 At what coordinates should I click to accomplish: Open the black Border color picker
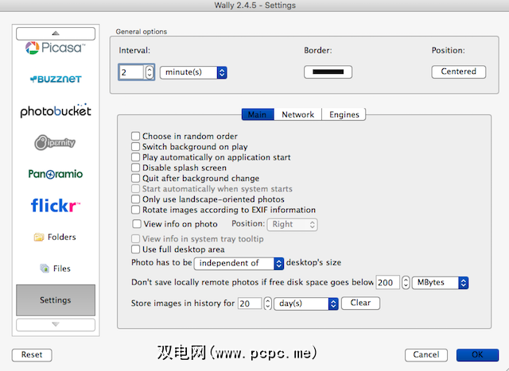click(328, 72)
